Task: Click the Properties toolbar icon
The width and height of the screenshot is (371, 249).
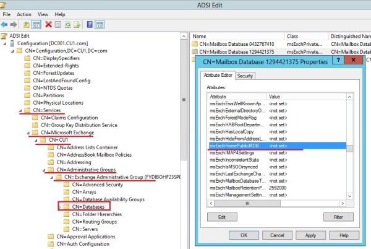Action: coord(58,24)
